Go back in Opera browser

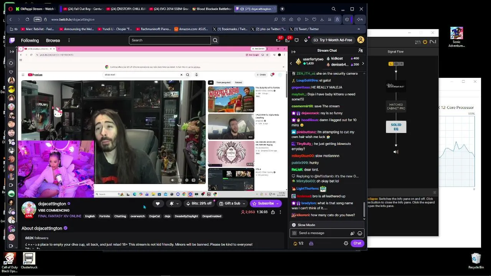click(10, 20)
